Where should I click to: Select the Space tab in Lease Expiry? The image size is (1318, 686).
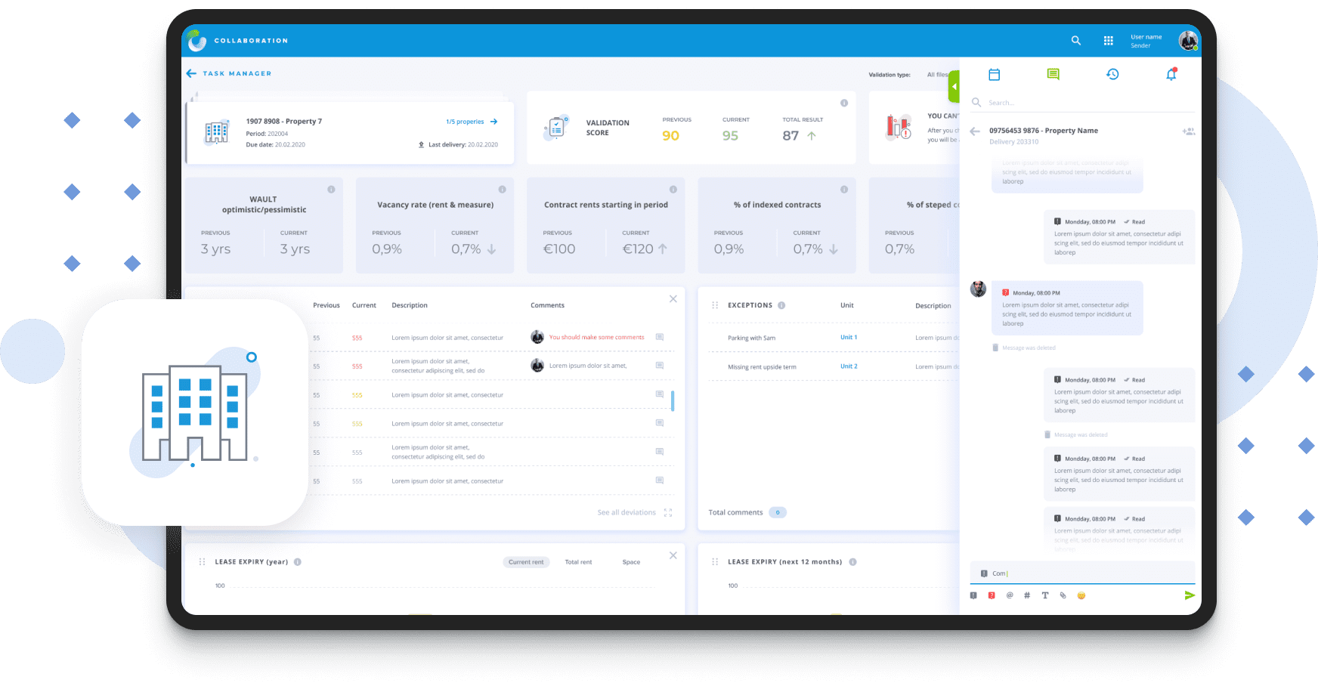click(x=631, y=562)
